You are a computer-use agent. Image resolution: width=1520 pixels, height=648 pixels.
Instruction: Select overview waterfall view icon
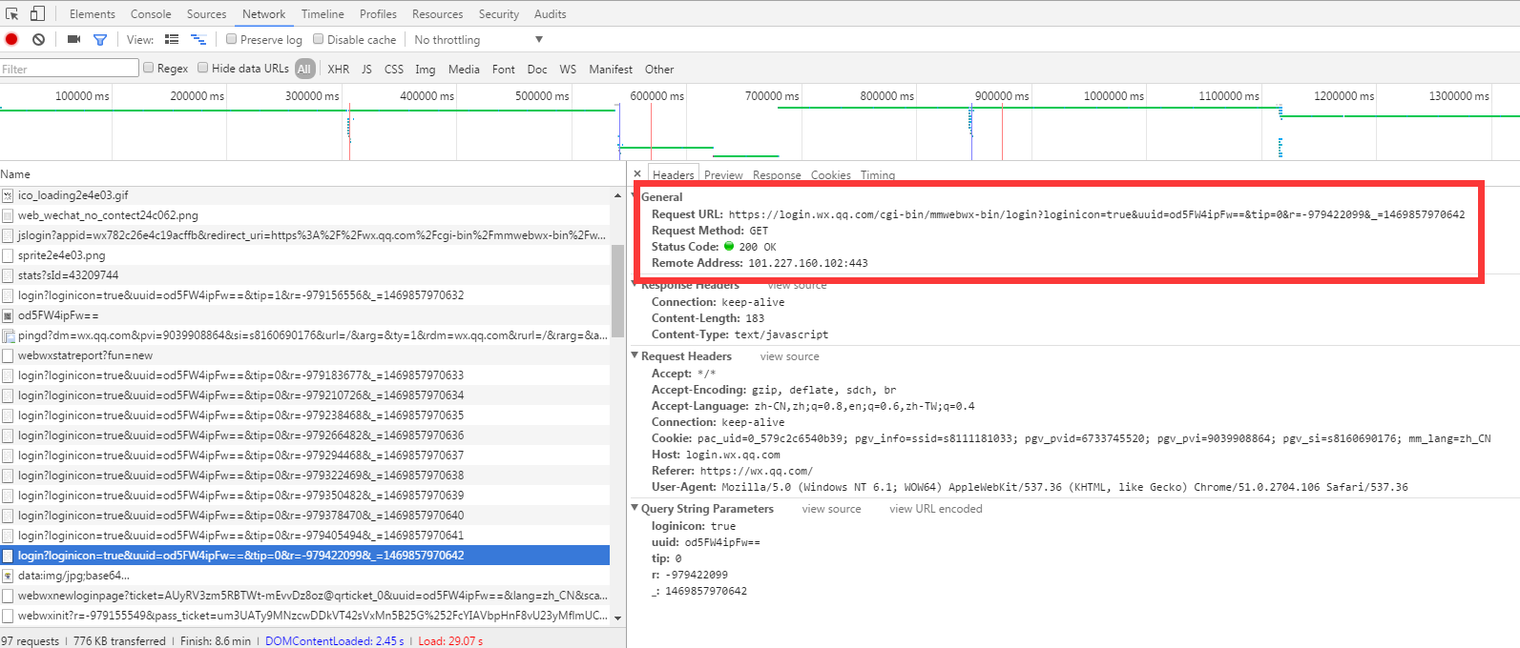coord(198,39)
